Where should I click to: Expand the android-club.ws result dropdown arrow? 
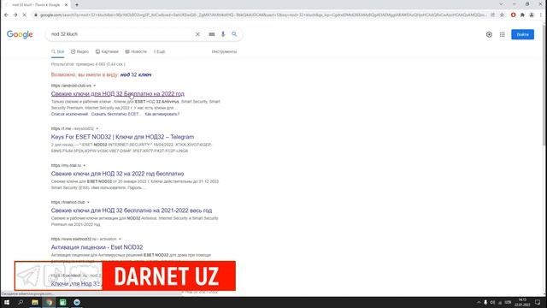[x=95, y=86]
